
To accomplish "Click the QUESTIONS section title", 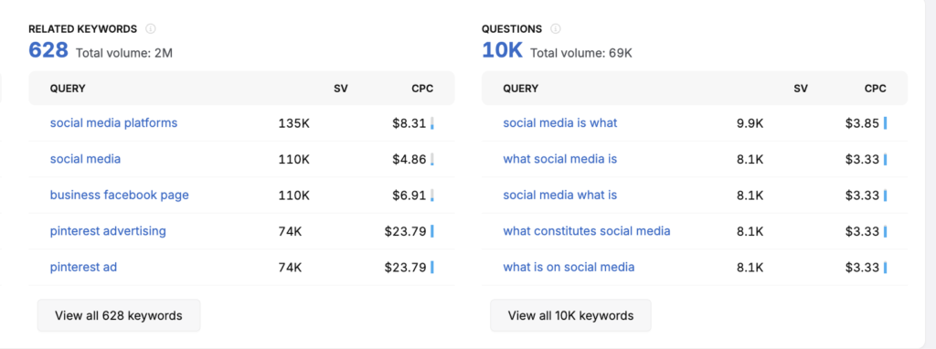I will click(512, 28).
